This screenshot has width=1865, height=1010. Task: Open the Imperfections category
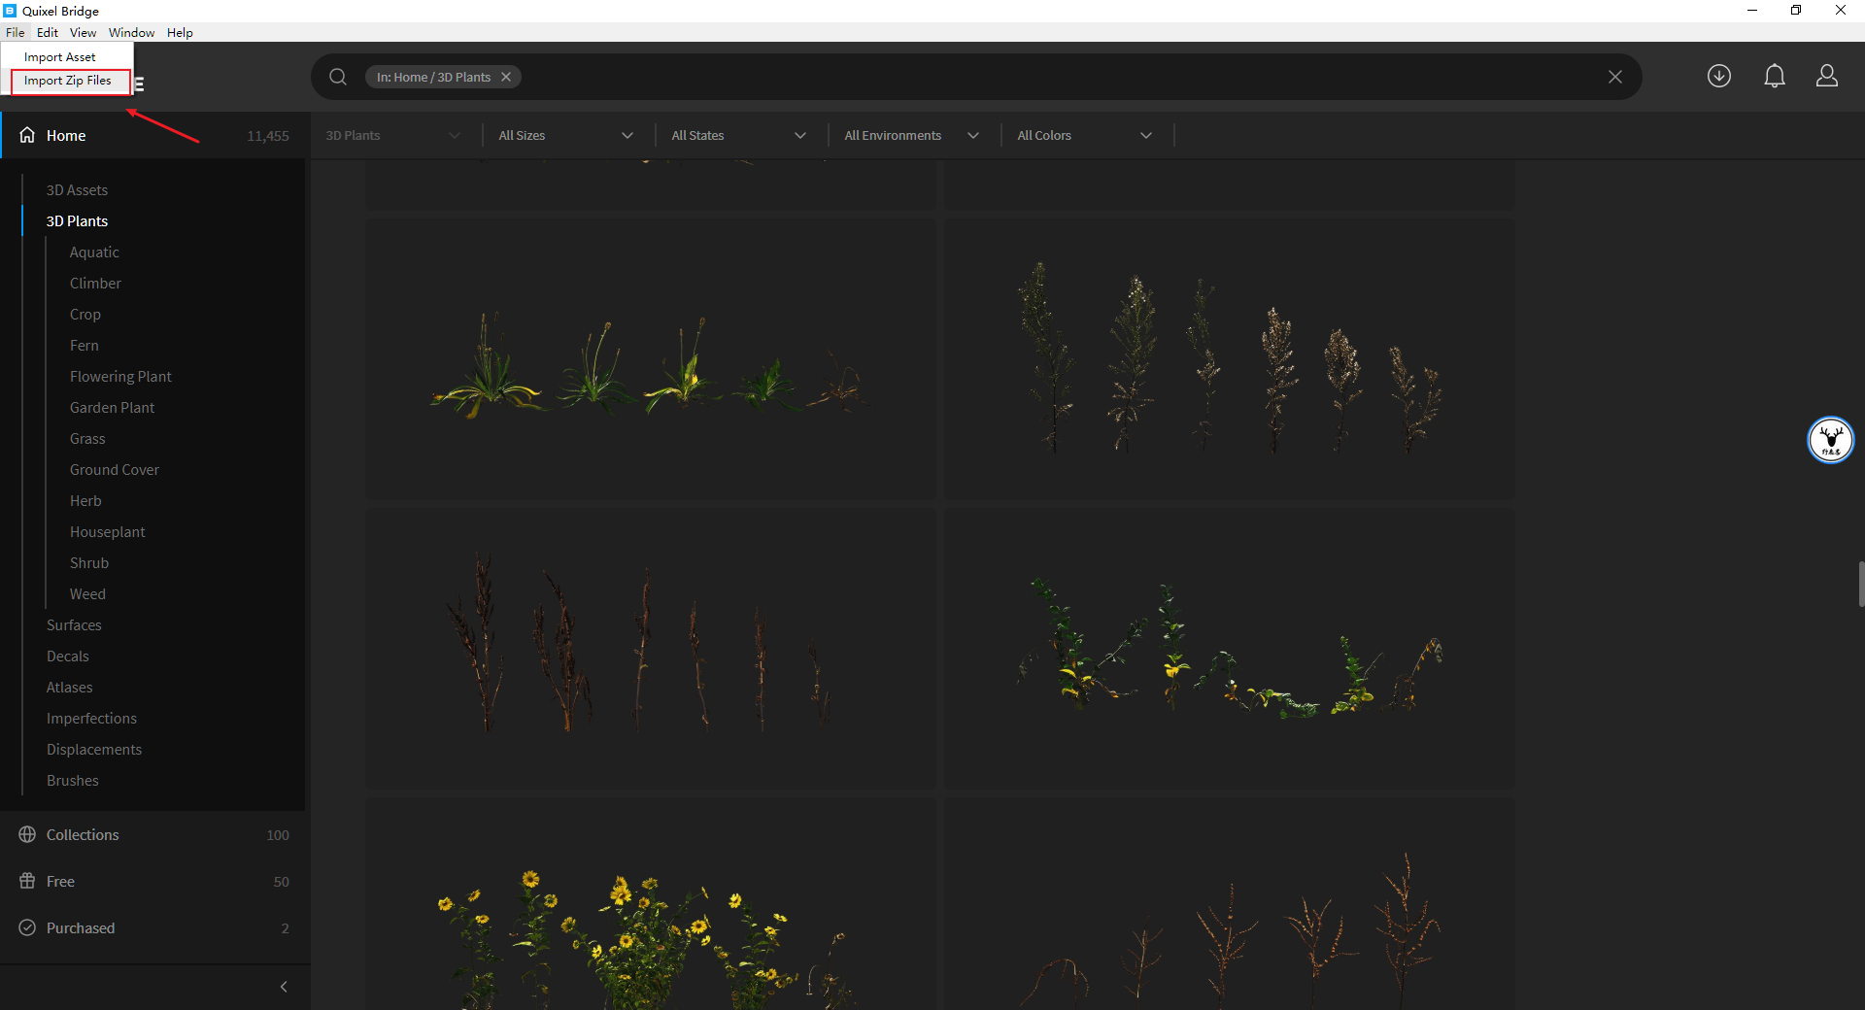91,719
